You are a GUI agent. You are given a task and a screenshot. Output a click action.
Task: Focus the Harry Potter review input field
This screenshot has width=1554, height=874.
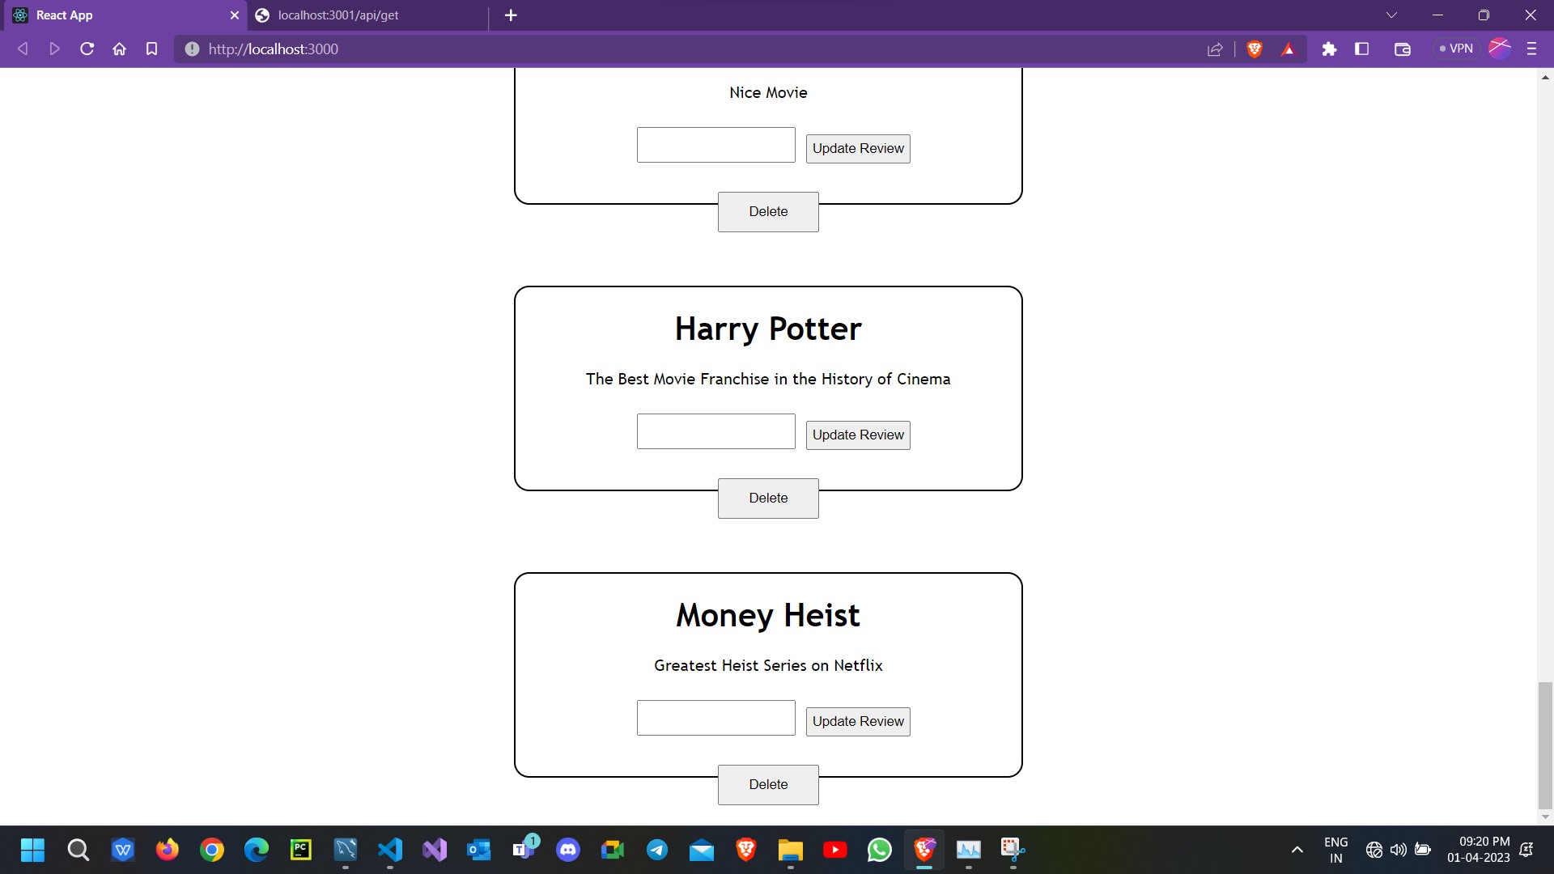715,431
